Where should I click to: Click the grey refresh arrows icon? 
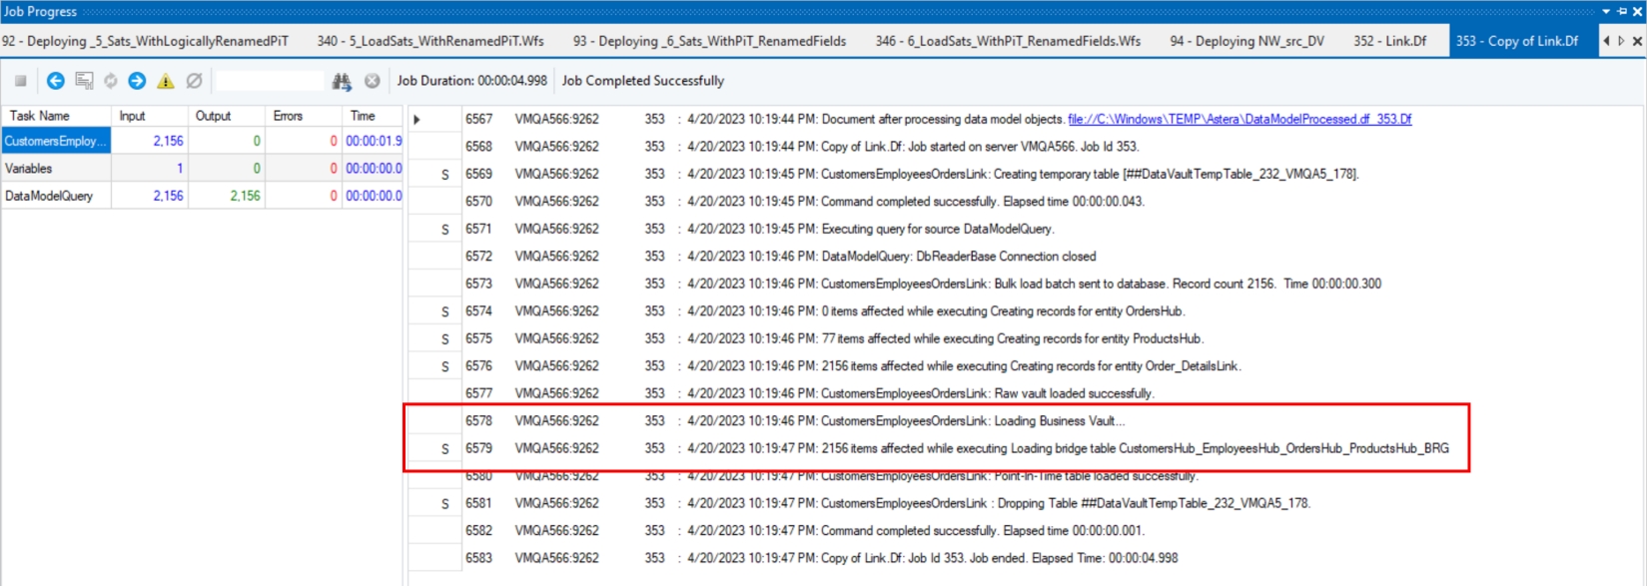111,81
